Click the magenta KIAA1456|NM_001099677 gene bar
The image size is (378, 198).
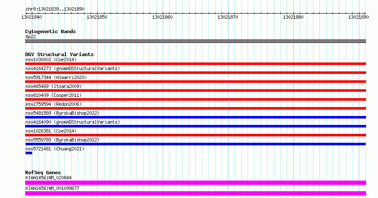pos(195,193)
